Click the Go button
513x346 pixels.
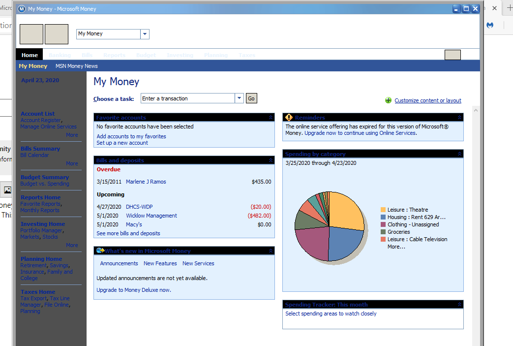click(251, 98)
